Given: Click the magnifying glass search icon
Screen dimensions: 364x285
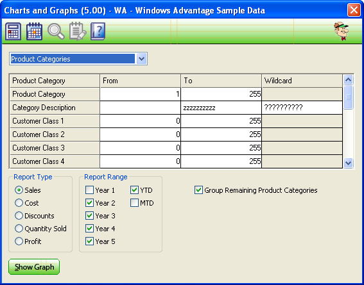Looking at the screenshot, I should coord(56,31).
